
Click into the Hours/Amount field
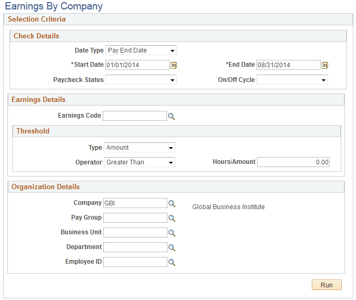[293, 162]
